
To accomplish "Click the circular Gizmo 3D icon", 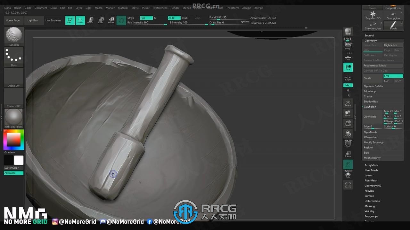I will tap(121, 20).
